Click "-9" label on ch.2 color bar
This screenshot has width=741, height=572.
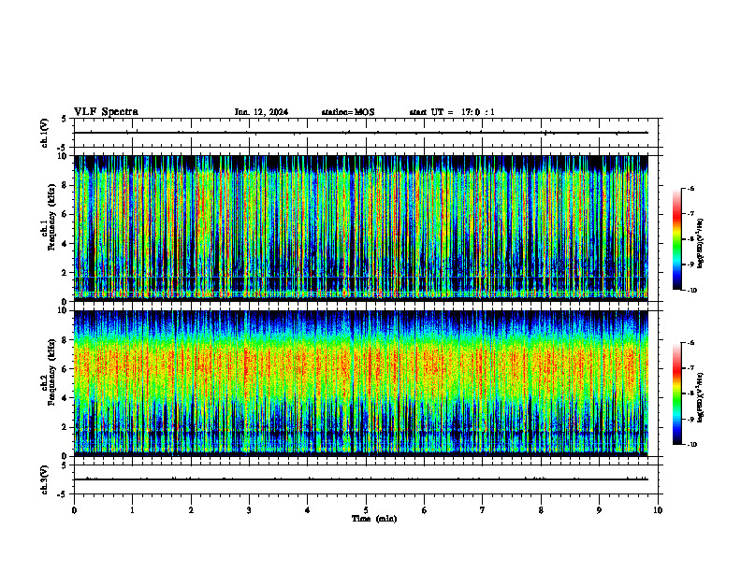(690, 419)
